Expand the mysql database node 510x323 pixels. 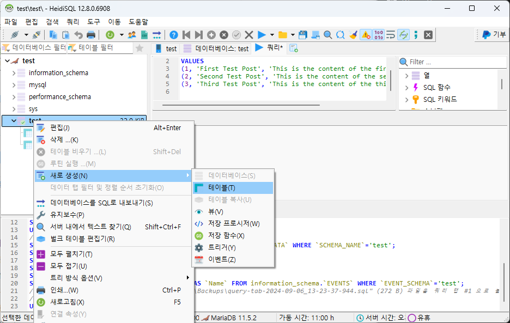[14, 85]
